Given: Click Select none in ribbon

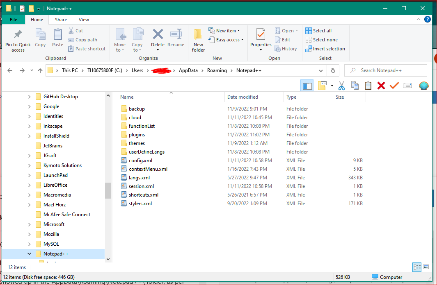Looking at the screenshot, I should (x=321, y=40).
